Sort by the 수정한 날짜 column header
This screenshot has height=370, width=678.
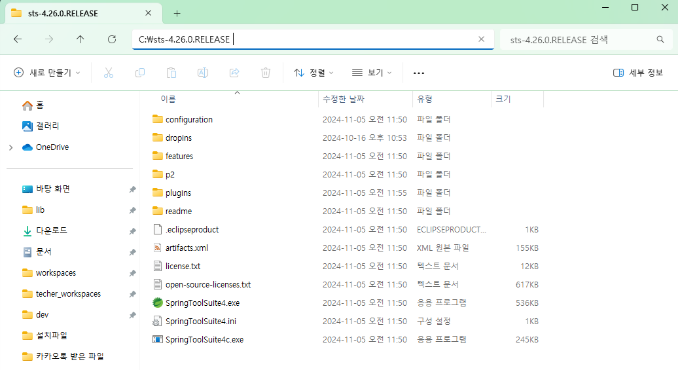(344, 99)
